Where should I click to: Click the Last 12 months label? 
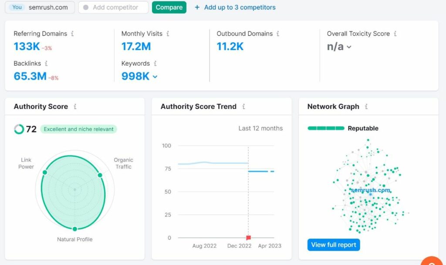[260, 128]
